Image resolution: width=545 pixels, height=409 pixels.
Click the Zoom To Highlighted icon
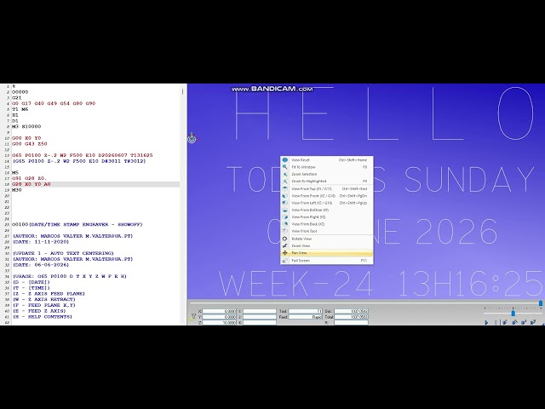(284, 181)
